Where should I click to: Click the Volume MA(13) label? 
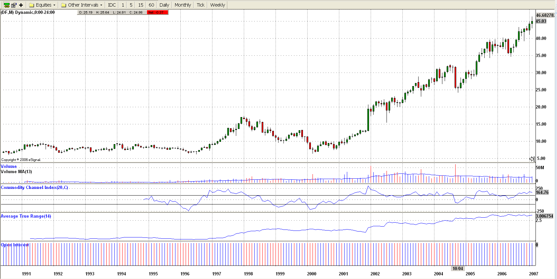16,171
